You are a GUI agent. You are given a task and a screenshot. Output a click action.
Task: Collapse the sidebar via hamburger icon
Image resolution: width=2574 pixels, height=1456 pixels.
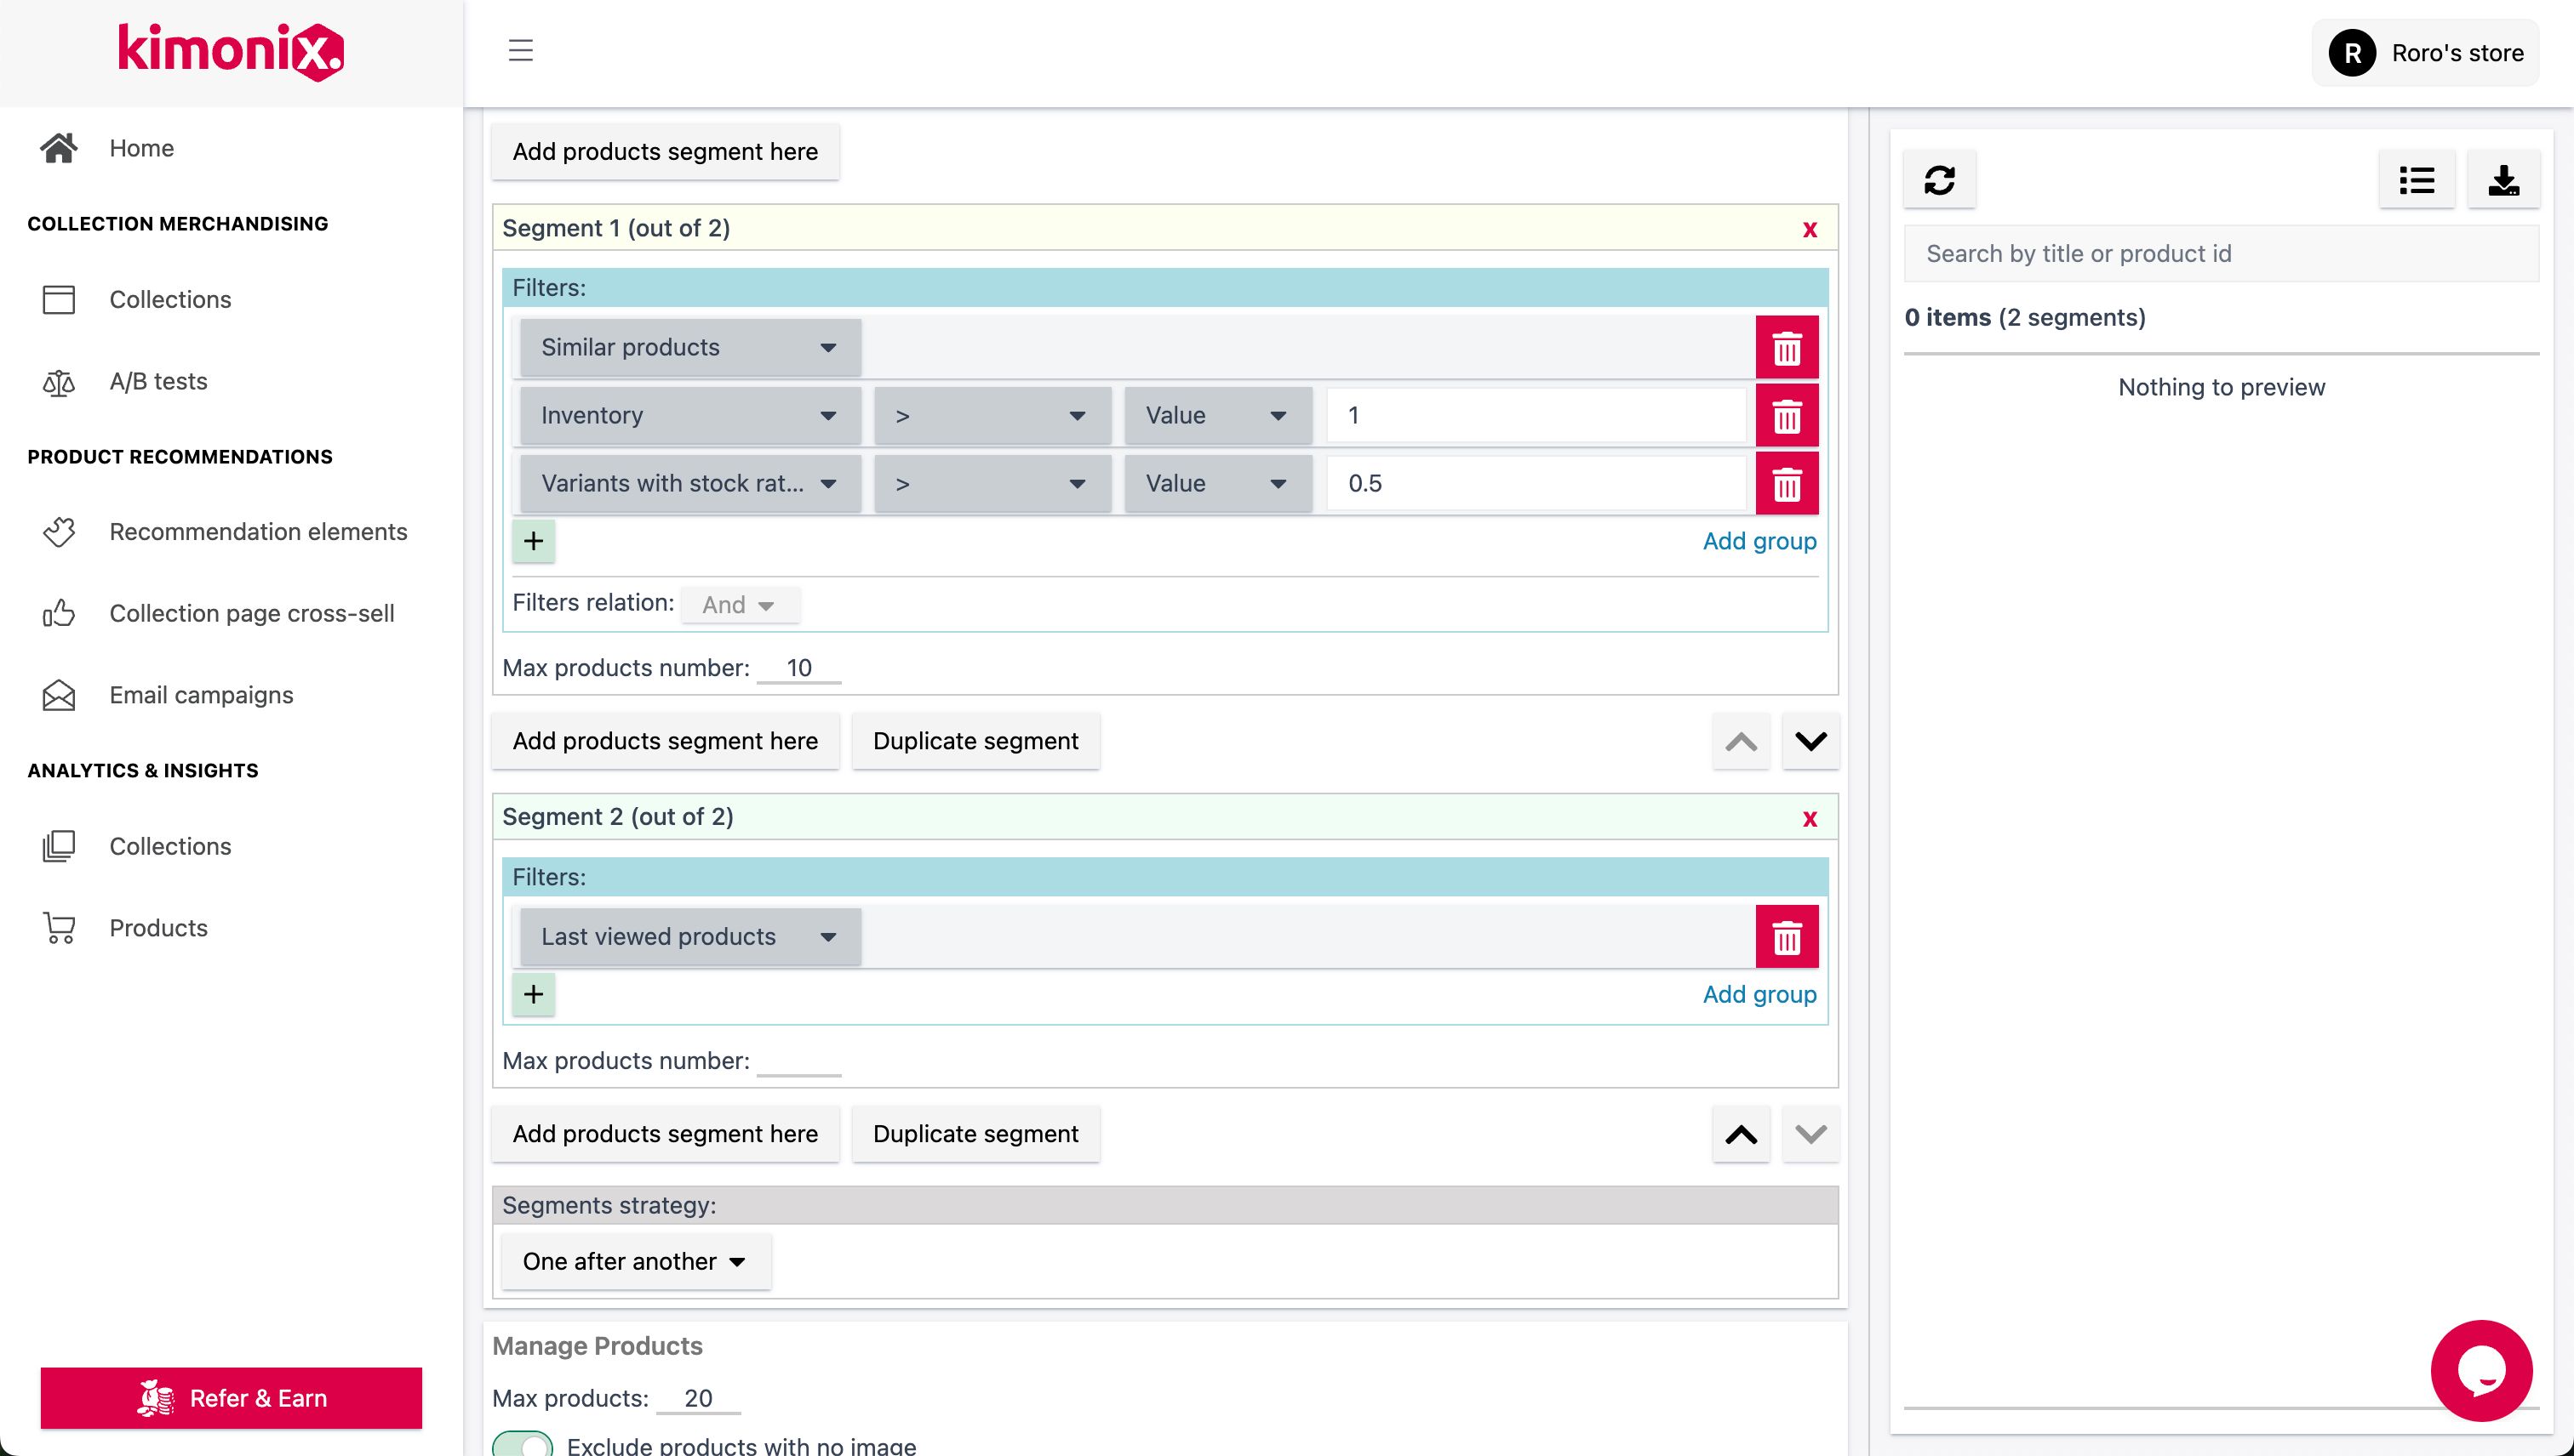pyautogui.click(x=519, y=51)
